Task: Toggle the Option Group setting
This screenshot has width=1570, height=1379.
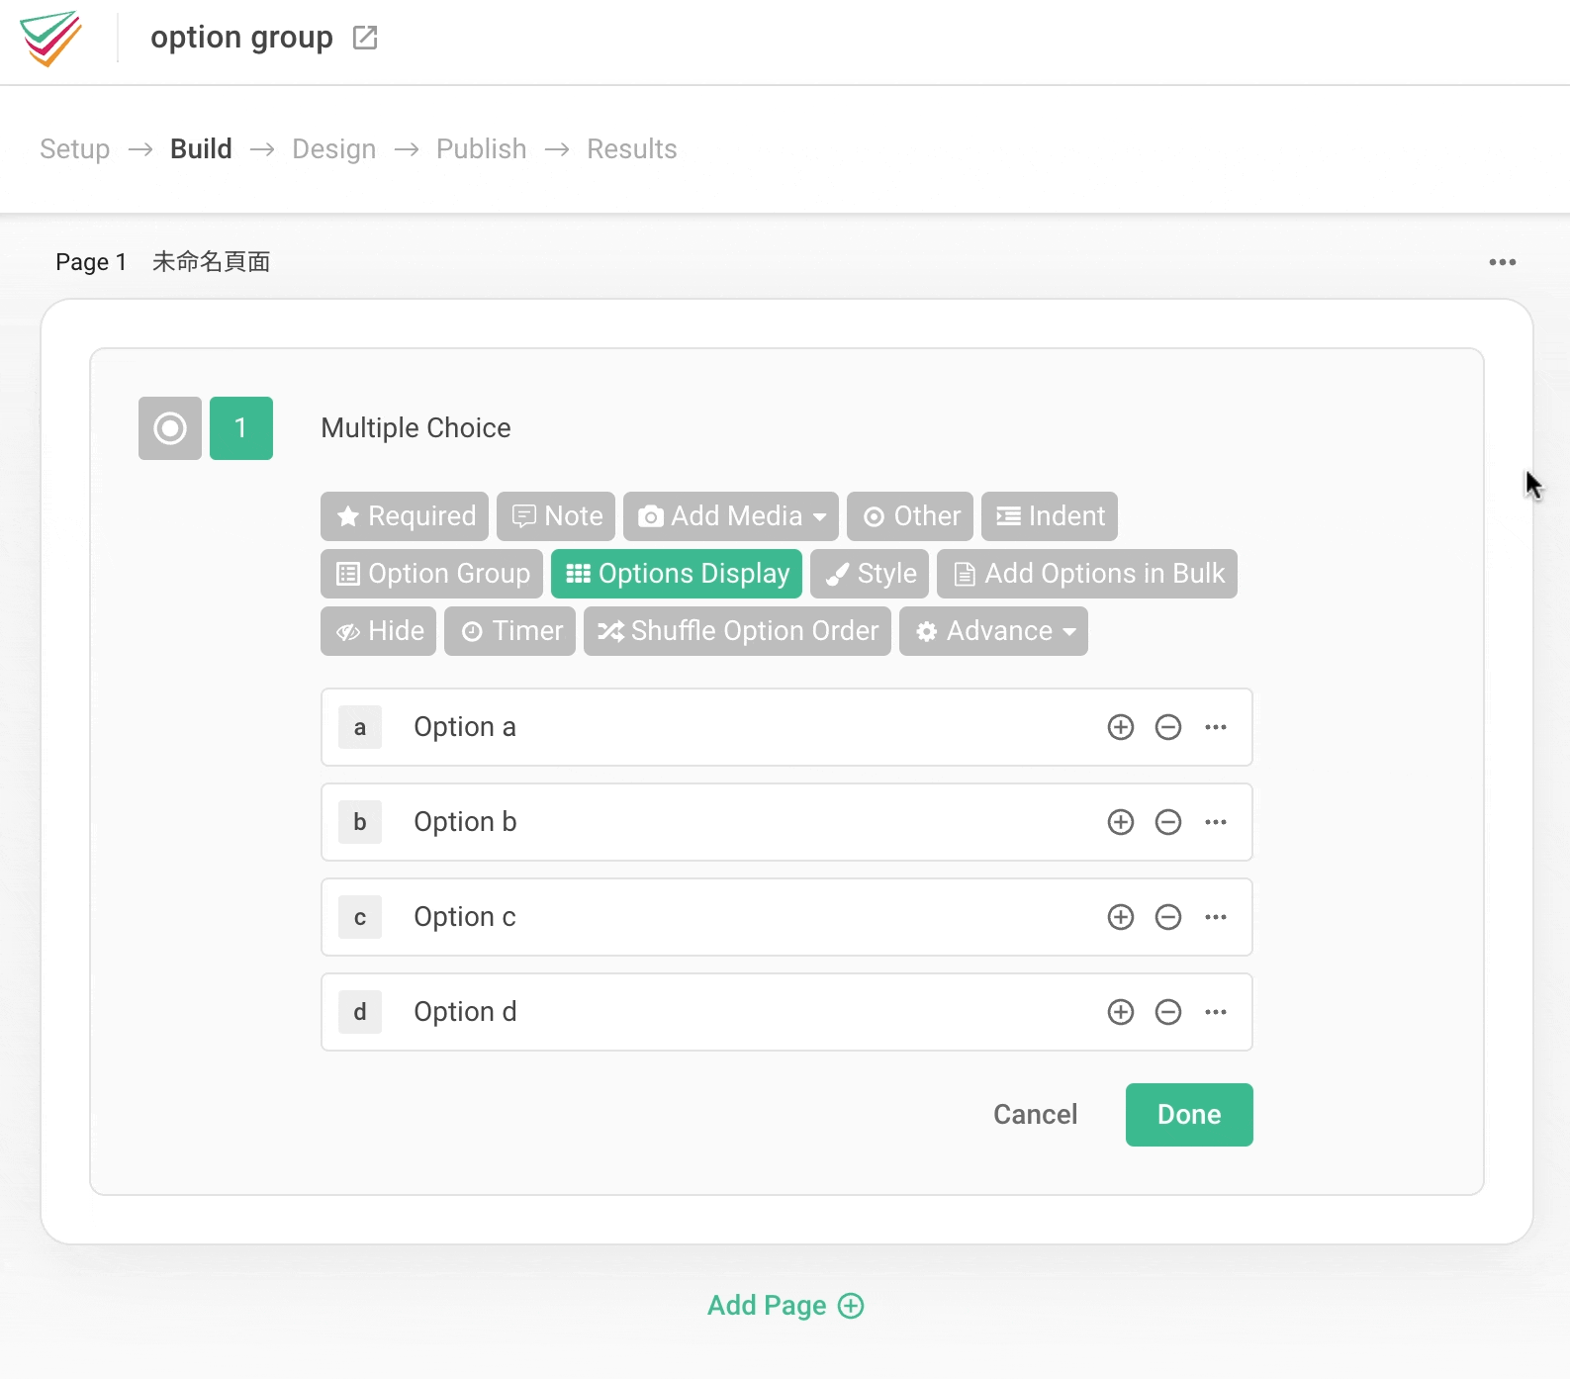Action: [431, 574]
